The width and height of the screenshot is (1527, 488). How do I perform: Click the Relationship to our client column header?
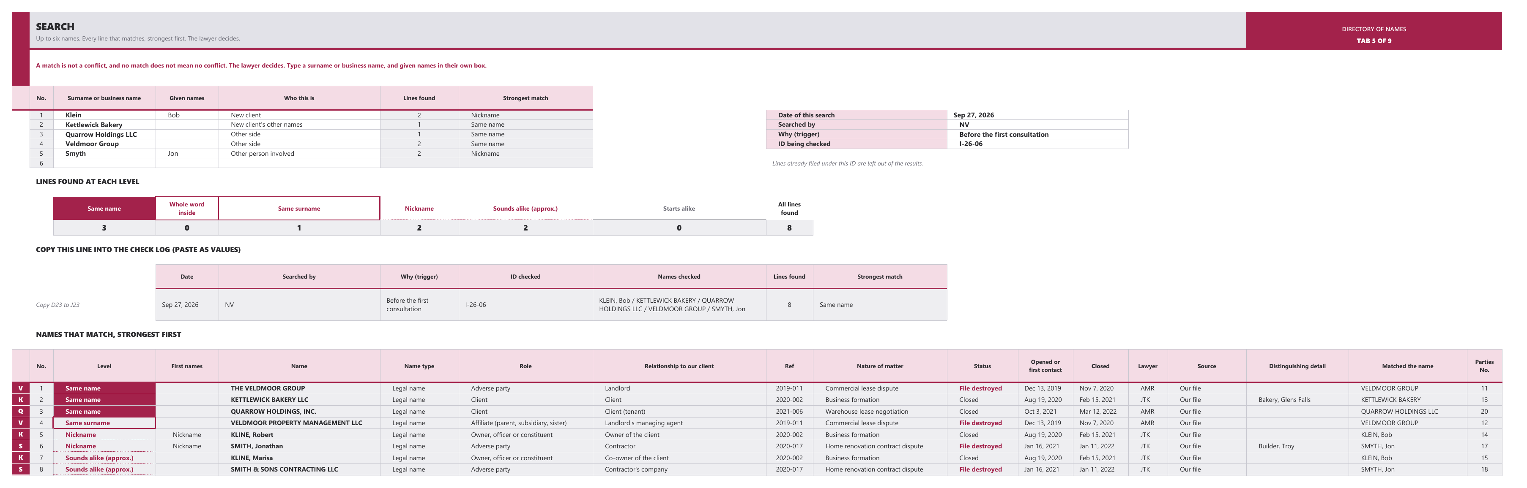click(679, 366)
